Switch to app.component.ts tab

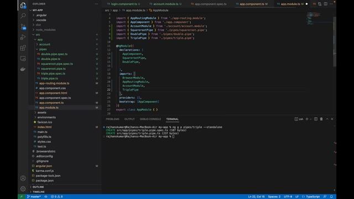pos(252,4)
